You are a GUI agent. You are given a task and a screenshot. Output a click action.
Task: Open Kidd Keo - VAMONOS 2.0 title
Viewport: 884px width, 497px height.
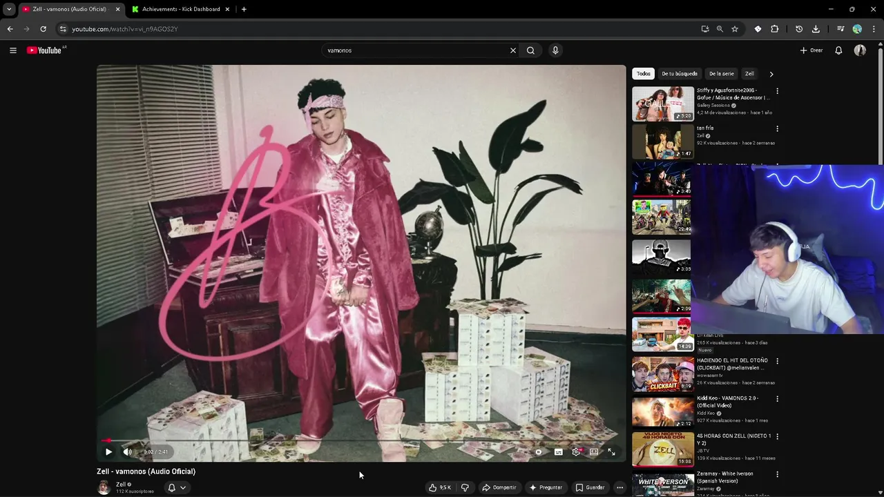click(x=728, y=402)
